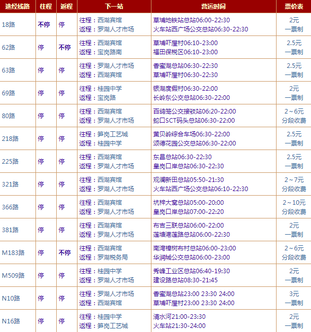The height and width of the screenshot is (332, 311).
Task: Open the M509路 route link
Action: coord(13,275)
